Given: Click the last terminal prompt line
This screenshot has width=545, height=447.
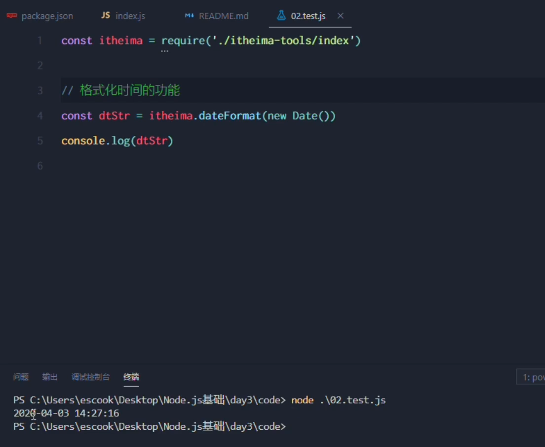Looking at the screenshot, I should [x=150, y=426].
